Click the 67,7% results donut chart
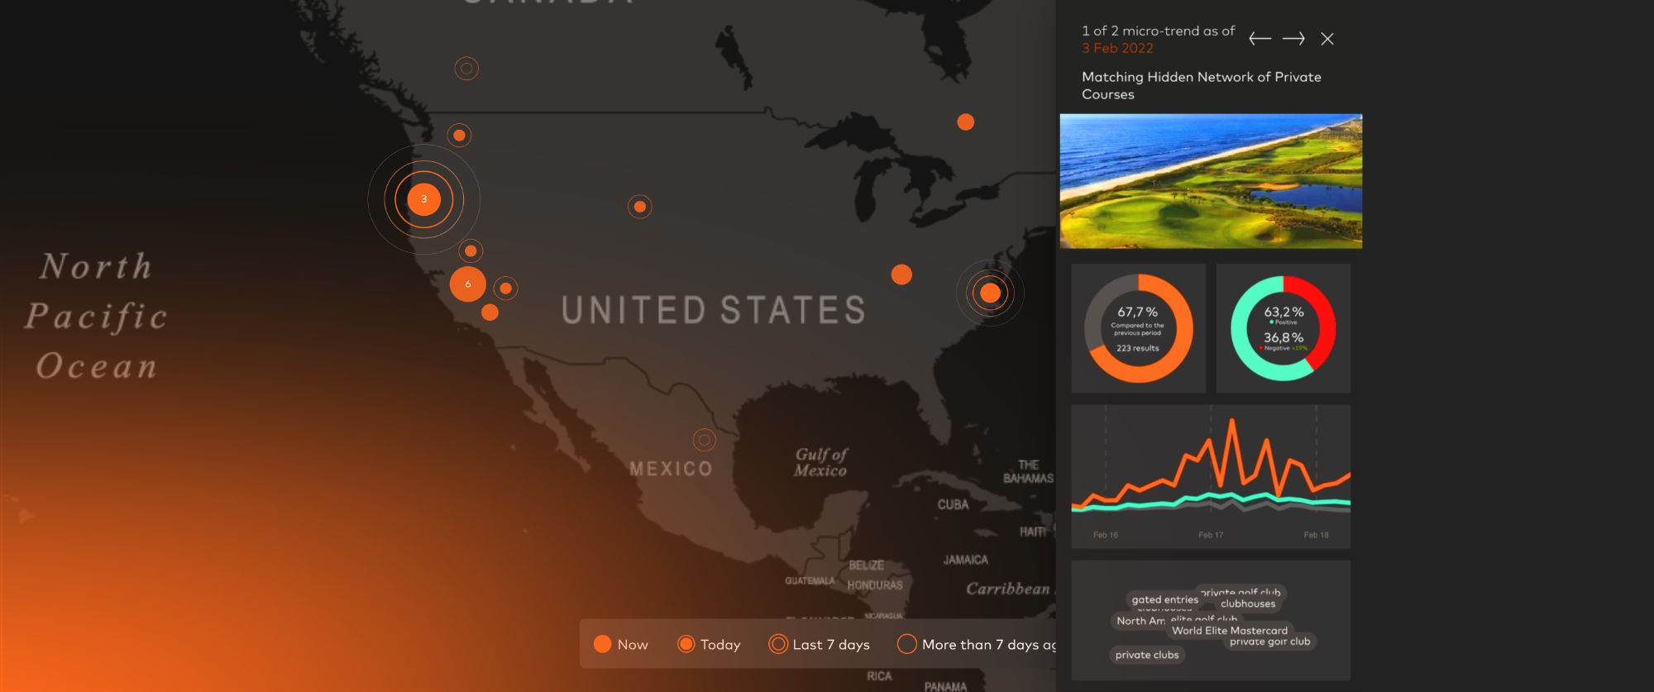This screenshot has height=692, width=1654. (x=1138, y=328)
